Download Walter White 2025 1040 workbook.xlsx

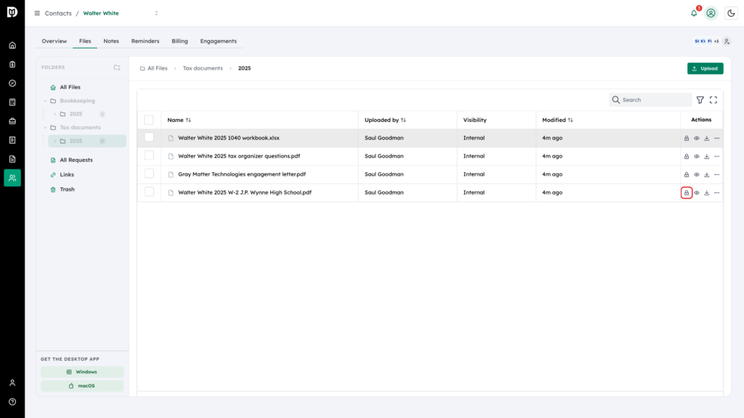click(x=707, y=139)
